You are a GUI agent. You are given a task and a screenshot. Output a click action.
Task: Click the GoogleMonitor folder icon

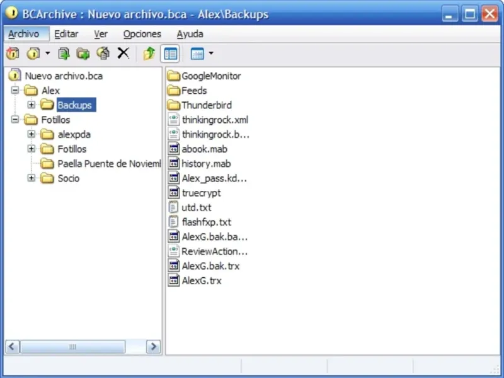coord(174,76)
